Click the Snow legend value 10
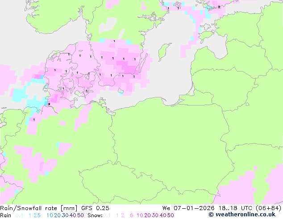Image resolution: width=283 pixels, height=219 pixels. tap(140, 215)
